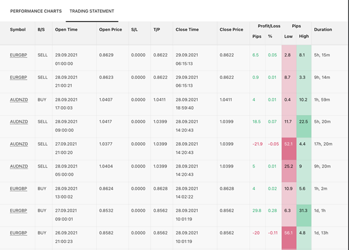This screenshot has height=250, width=349.
Task: Click the Profit/Loss column header
Action: coord(268,26)
